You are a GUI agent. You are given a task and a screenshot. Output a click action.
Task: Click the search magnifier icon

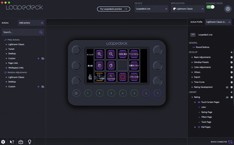tap(41, 32)
